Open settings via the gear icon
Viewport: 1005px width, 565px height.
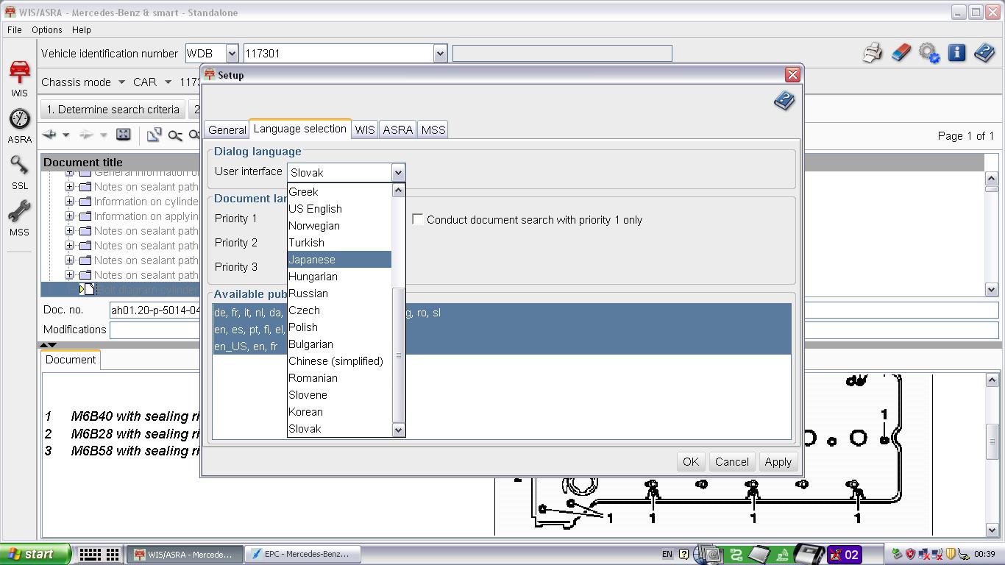(x=928, y=53)
